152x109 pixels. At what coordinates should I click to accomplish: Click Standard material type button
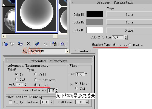click(83, 51)
